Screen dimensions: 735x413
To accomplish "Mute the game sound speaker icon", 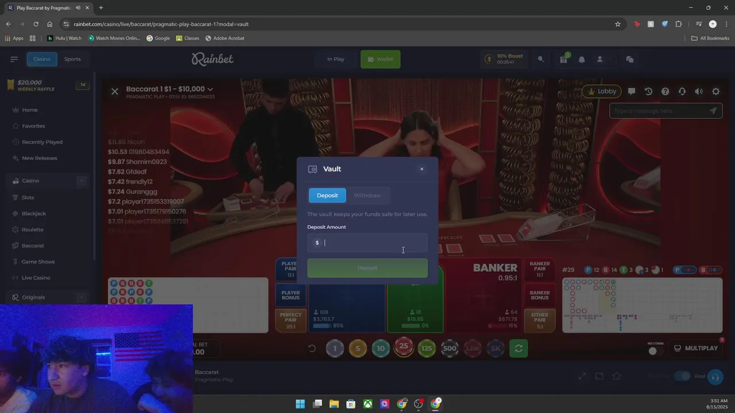I will point(699,91).
